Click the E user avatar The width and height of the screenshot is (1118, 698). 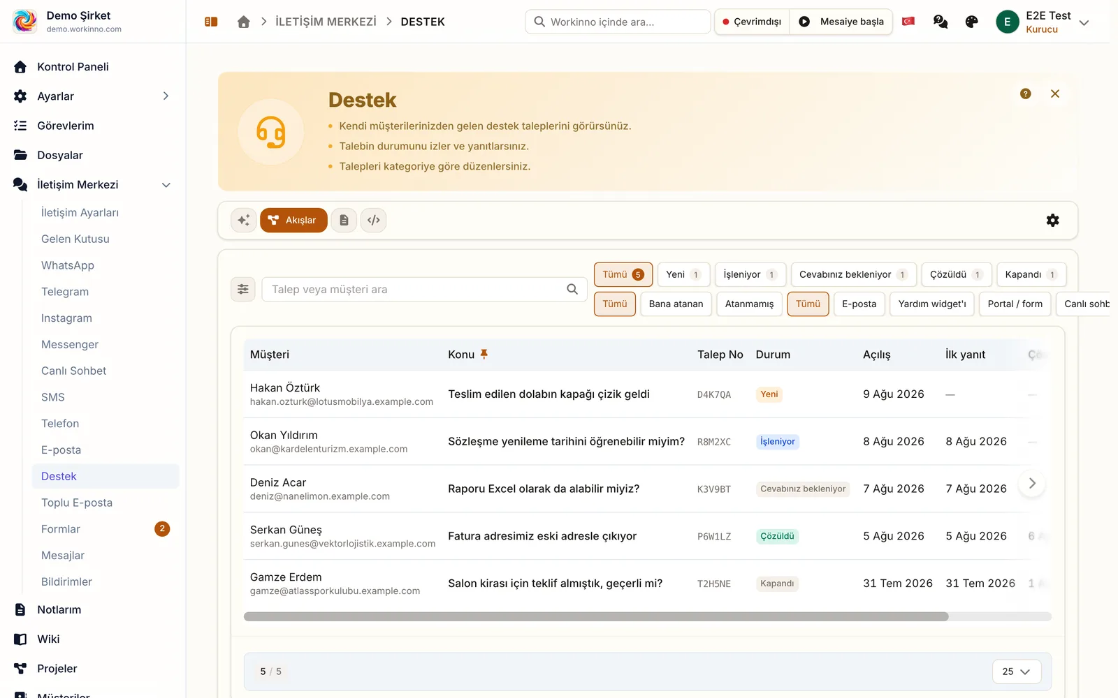[1007, 22]
